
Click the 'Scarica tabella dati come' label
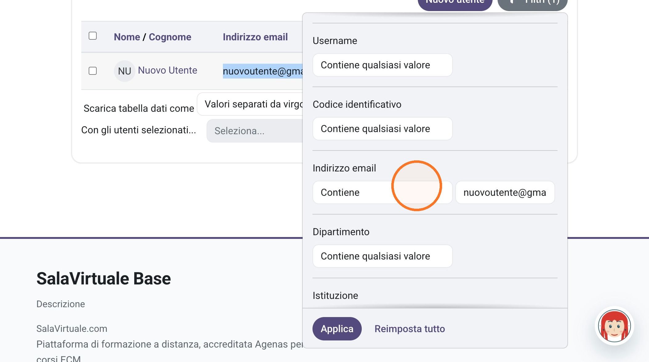(139, 108)
